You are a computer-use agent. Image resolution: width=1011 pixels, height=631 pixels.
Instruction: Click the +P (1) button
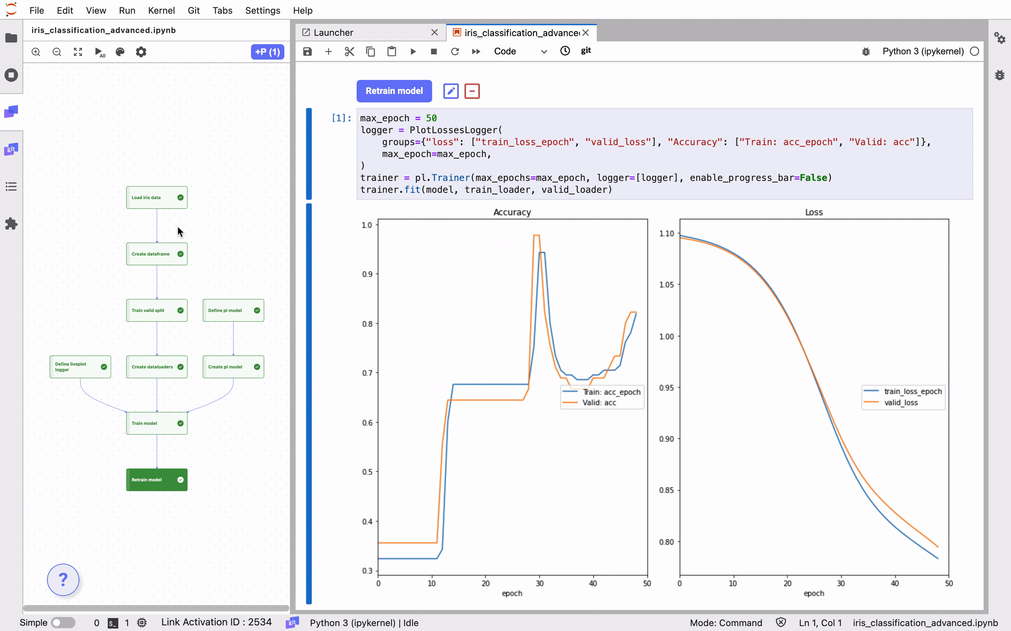[267, 52]
